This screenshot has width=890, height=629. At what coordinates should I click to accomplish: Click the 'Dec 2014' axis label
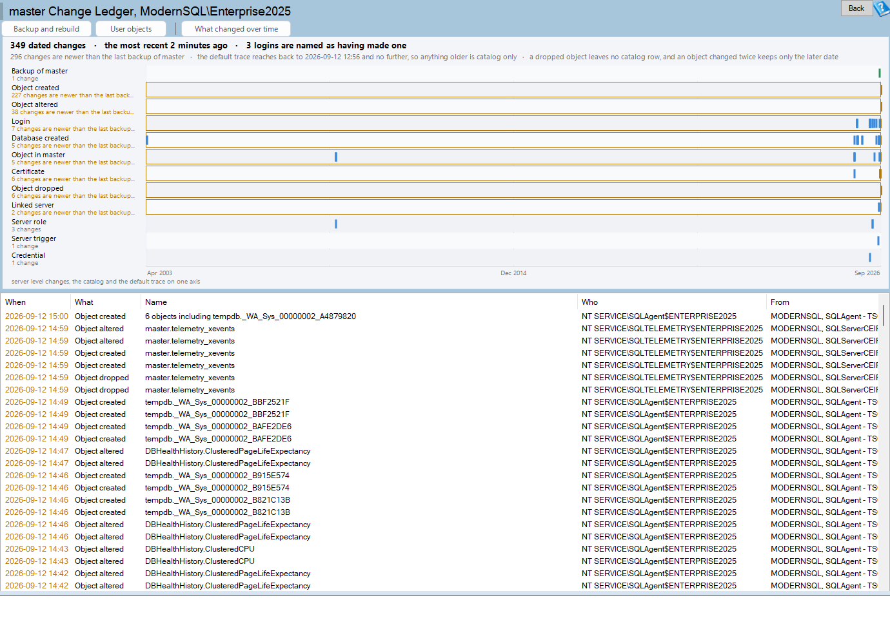(513, 273)
